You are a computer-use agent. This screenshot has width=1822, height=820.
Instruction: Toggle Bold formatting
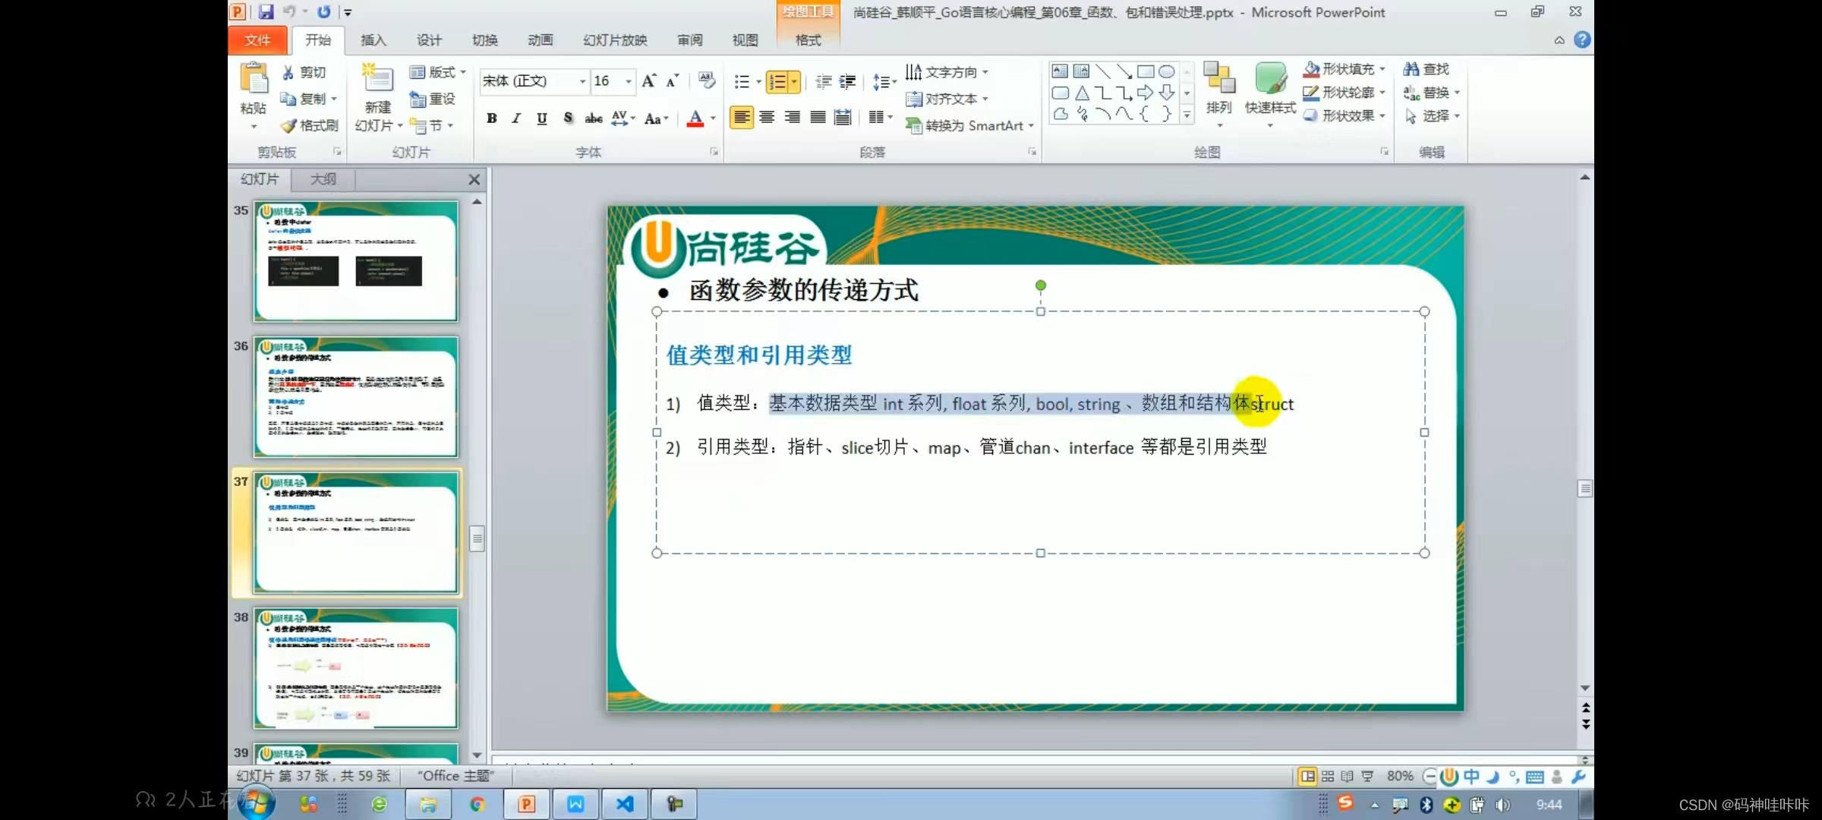tap(492, 118)
